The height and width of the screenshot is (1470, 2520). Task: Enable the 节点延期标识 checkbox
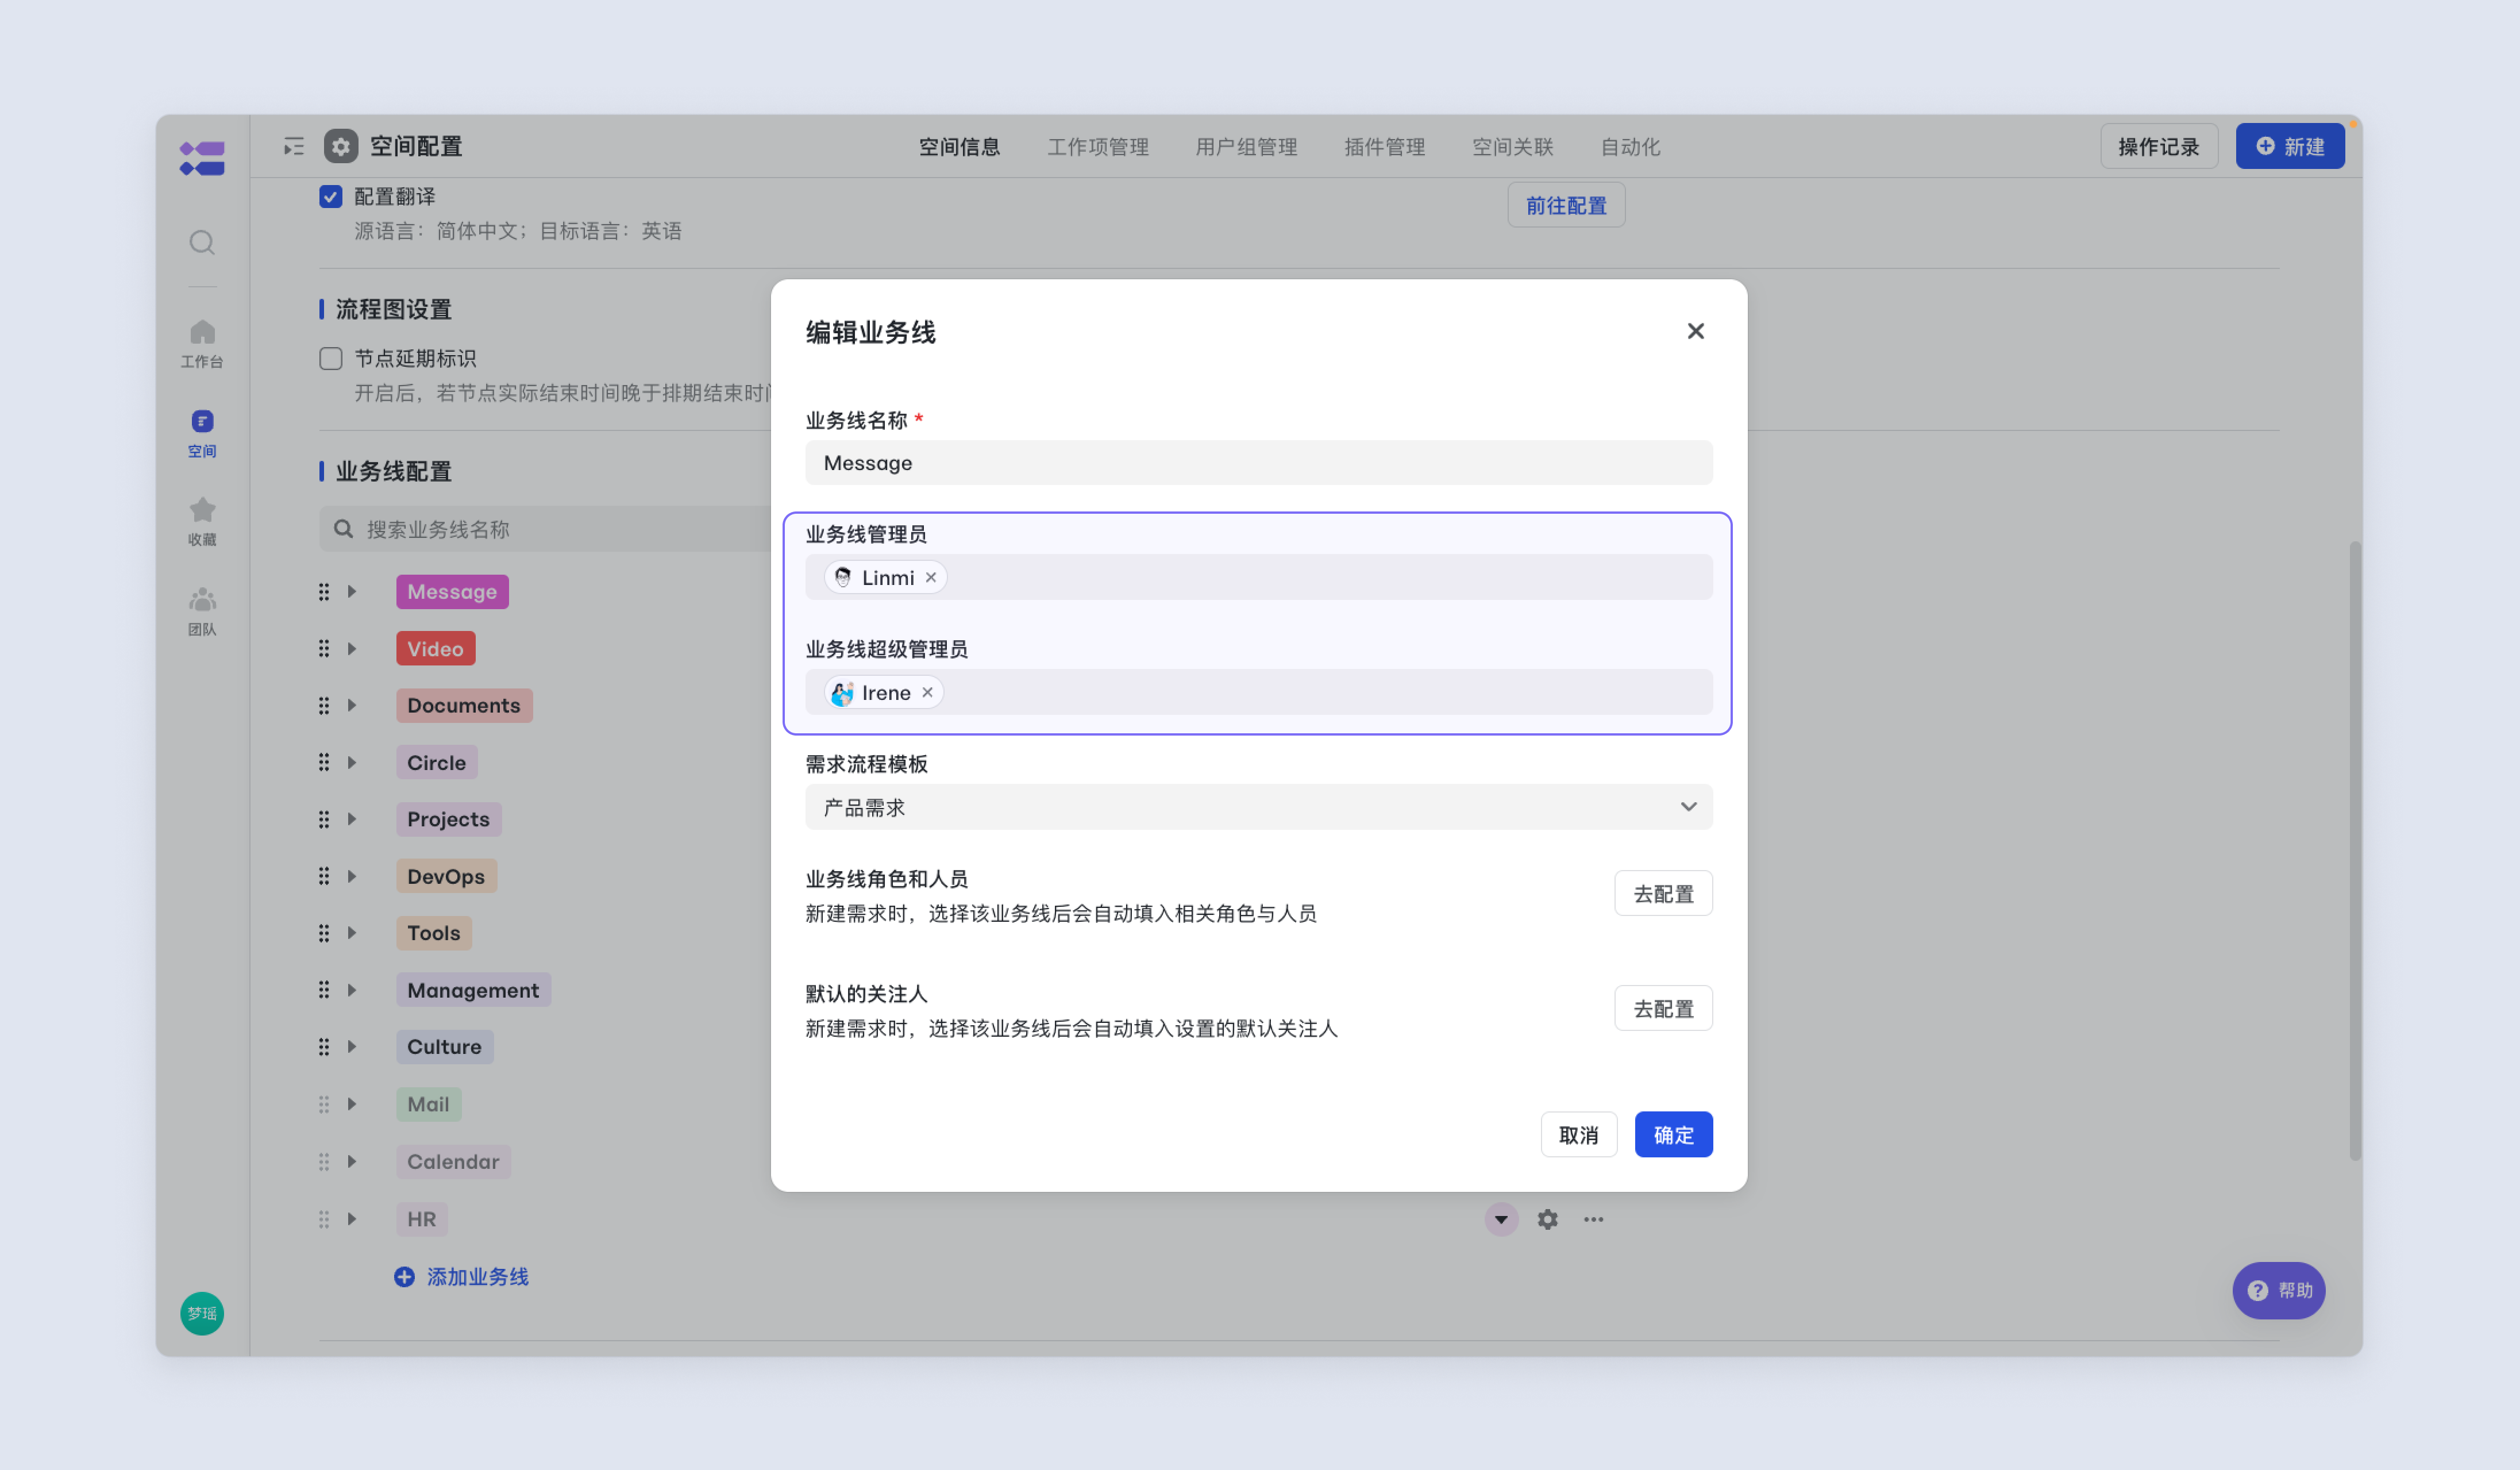(x=331, y=358)
